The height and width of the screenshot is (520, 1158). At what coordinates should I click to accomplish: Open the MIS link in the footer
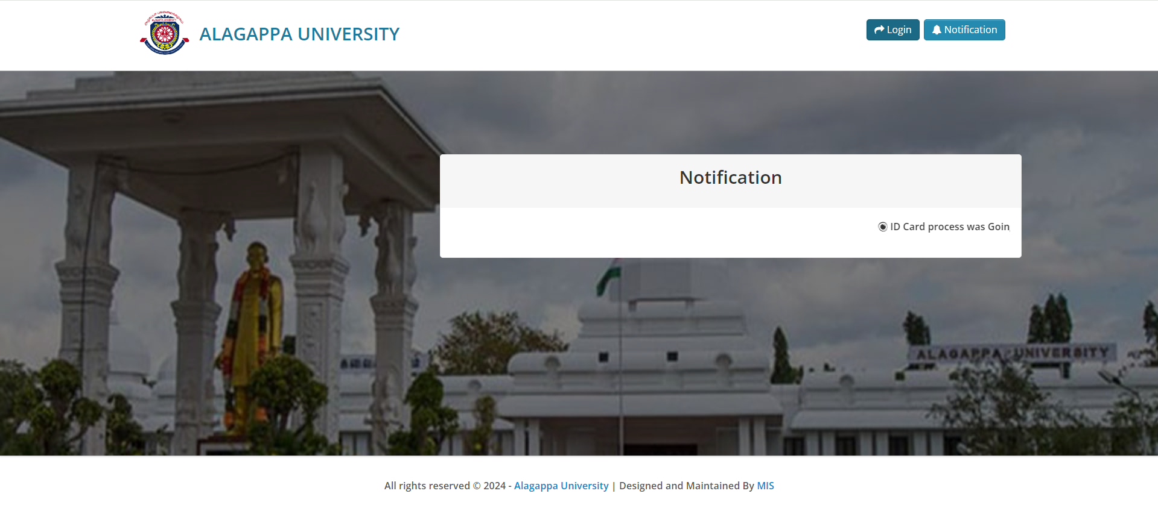click(765, 486)
